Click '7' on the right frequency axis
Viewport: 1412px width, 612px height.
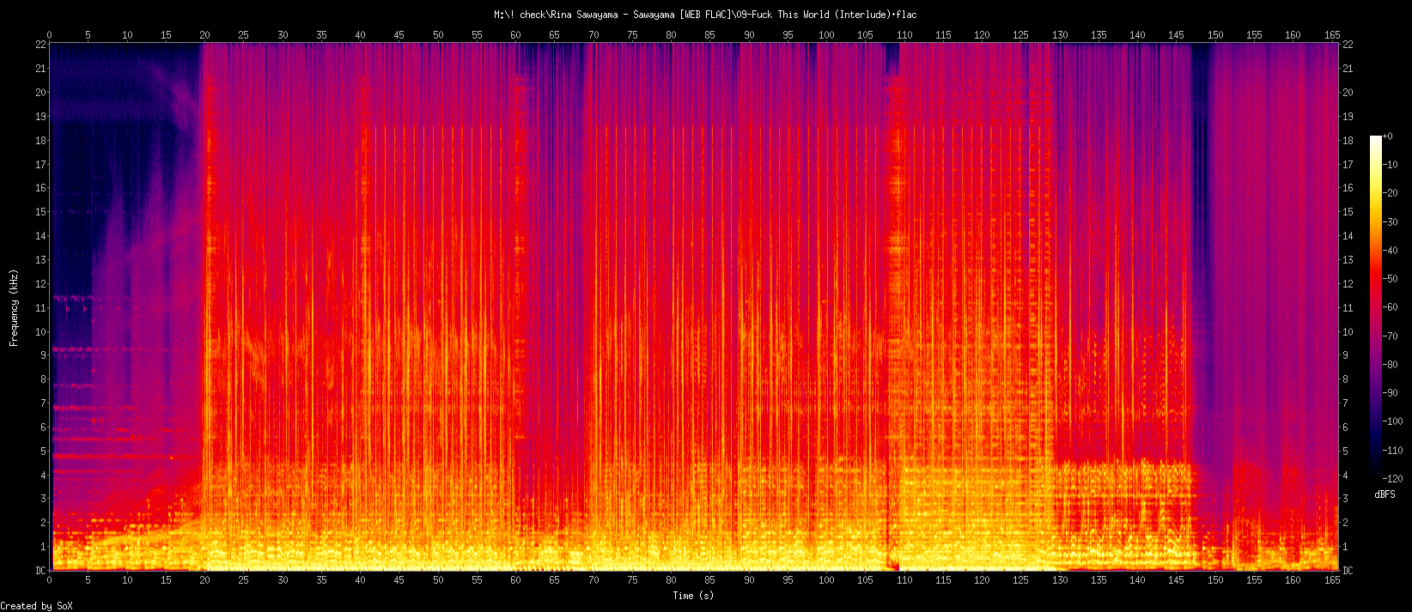(x=1346, y=403)
